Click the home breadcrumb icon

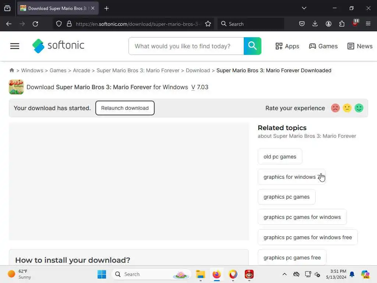point(11,70)
